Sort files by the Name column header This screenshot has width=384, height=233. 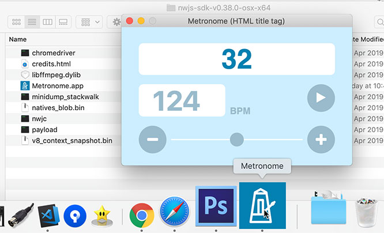click(18, 39)
